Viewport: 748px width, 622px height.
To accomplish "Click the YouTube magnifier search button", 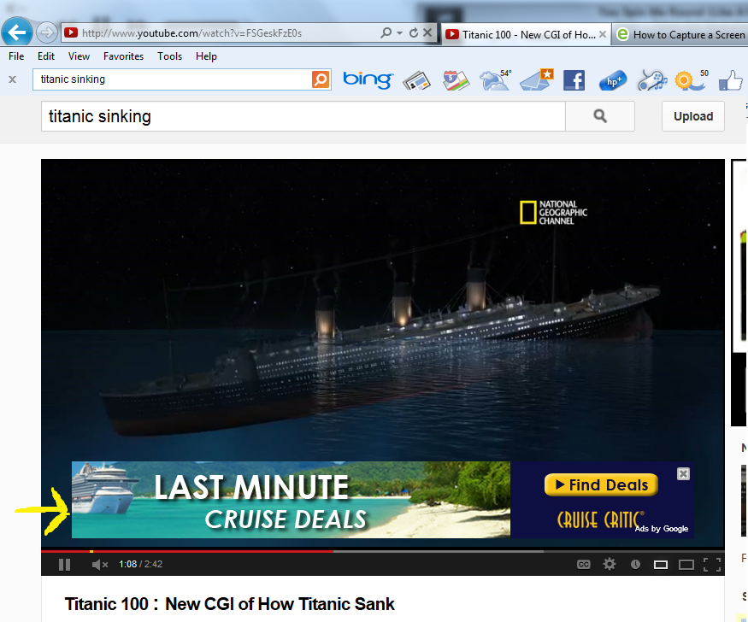I will coord(600,116).
